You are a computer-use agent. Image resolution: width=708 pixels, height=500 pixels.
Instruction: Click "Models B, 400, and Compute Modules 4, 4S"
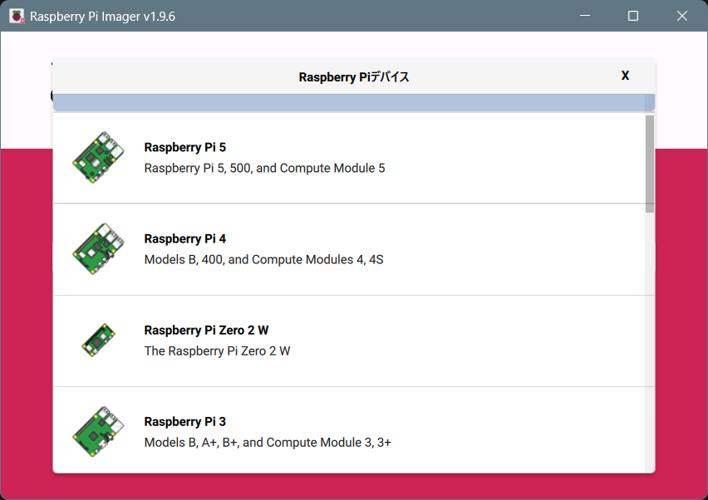point(263,260)
